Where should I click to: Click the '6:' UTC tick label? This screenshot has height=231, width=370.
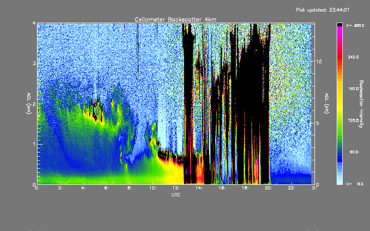click(107, 188)
